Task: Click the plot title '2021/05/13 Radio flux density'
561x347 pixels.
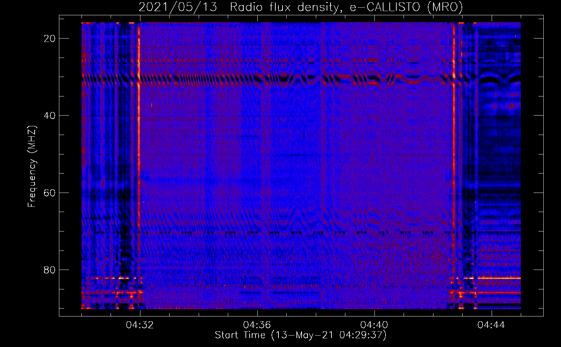Action: coord(301,7)
